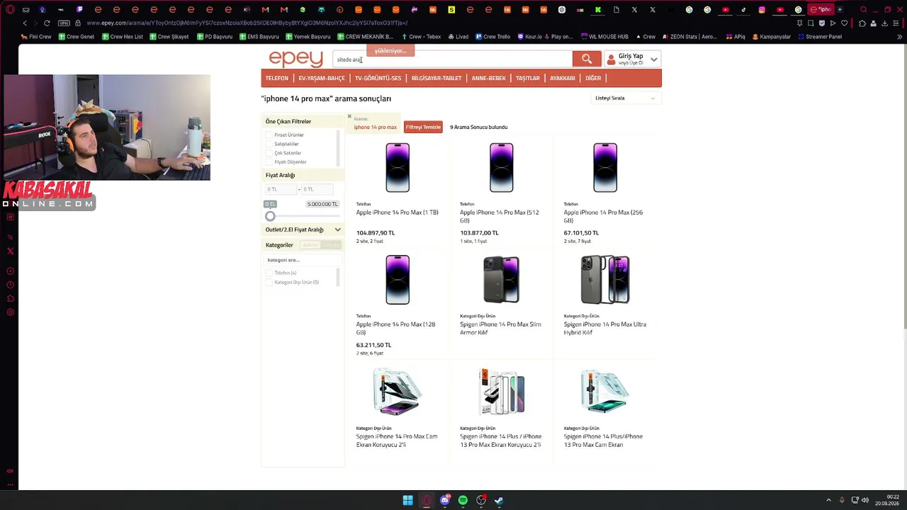The image size is (907, 510).
Task: Click the Spigen Slim Armor case thumbnail
Action: coord(501,280)
